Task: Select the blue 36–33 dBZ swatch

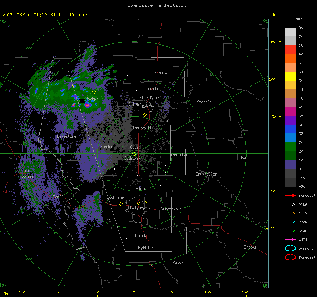Action: (x=290, y=129)
